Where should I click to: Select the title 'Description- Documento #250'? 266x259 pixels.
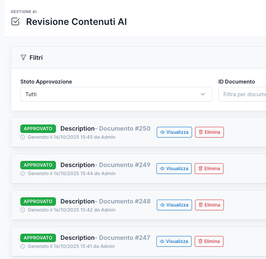(105, 129)
